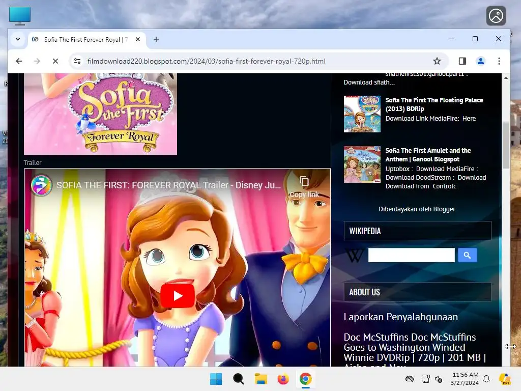The height and width of the screenshot is (391, 521).
Task: Open Laporkan Penyalahgunaan link
Action: click(x=401, y=317)
